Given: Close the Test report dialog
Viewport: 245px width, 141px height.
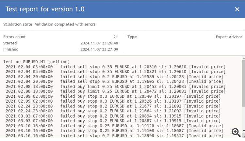Looking at the screenshot, I should 237,9.
